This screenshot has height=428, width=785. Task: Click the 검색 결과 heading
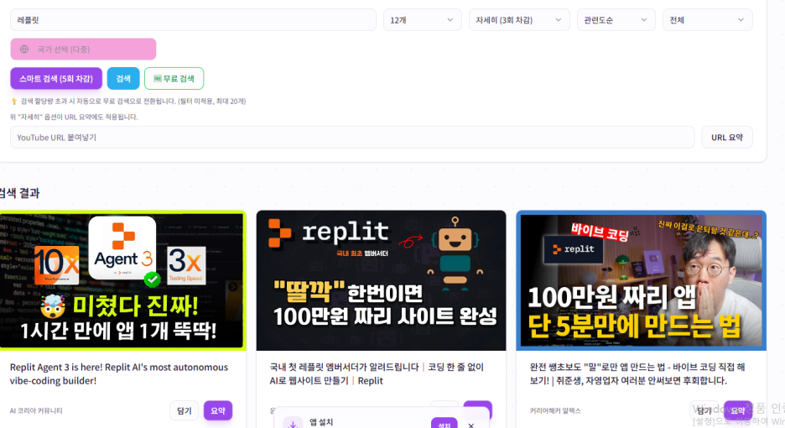pyautogui.click(x=19, y=193)
